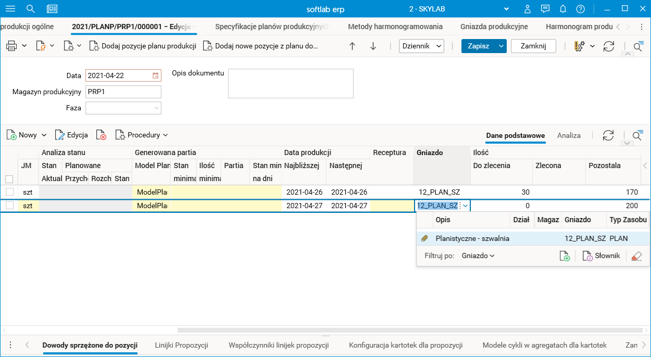Switch to the Analiza tab
651x357 pixels.
[x=569, y=135]
